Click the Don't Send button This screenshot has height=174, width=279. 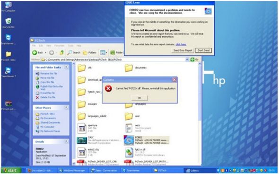tap(203, 50)
